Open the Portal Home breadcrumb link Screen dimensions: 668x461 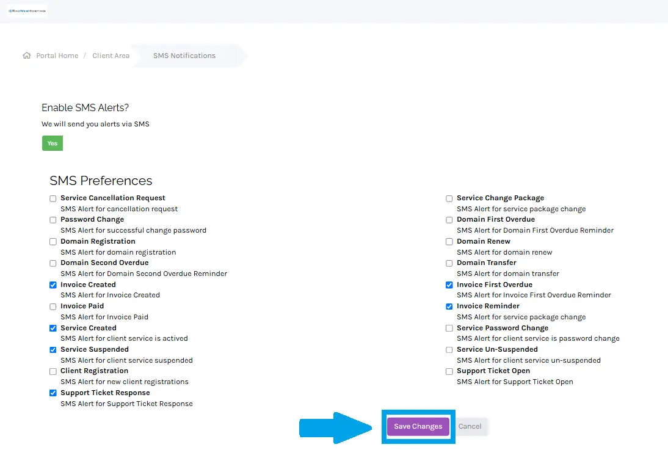coord(59,55)
